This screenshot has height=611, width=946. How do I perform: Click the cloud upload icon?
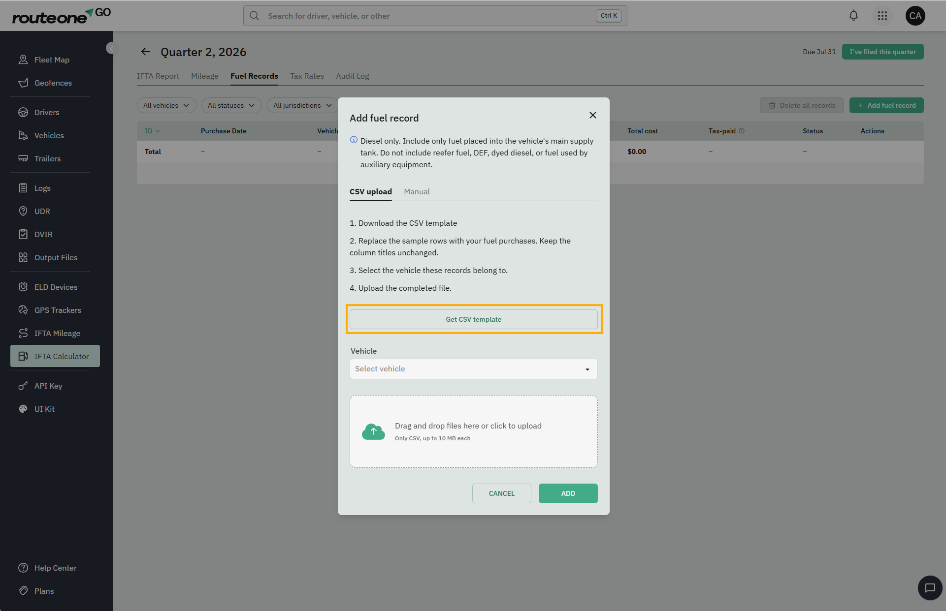pyautogui.click(x=373, y=431)
